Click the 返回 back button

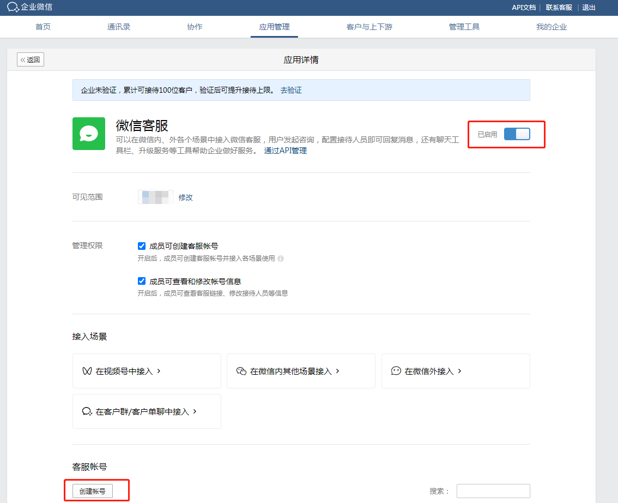[x=31, y=59]
